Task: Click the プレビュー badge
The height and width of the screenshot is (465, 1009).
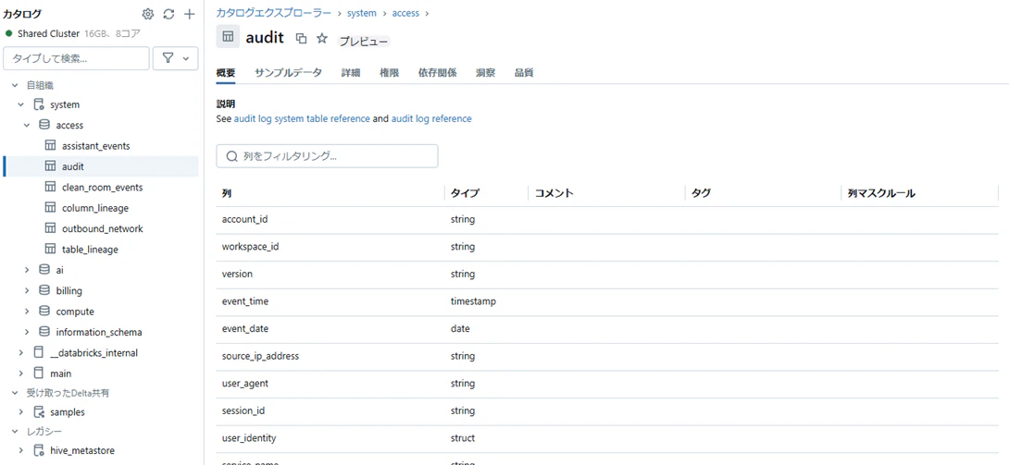Action: pyautogui.click(x=364, y=41)
